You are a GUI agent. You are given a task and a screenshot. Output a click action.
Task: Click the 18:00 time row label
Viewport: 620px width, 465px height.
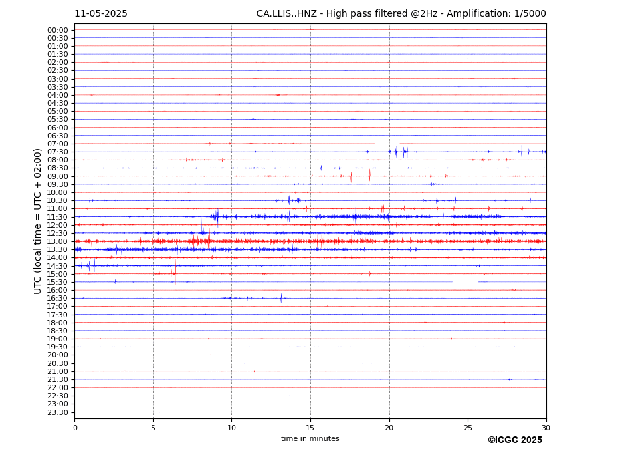click(58, 323)
